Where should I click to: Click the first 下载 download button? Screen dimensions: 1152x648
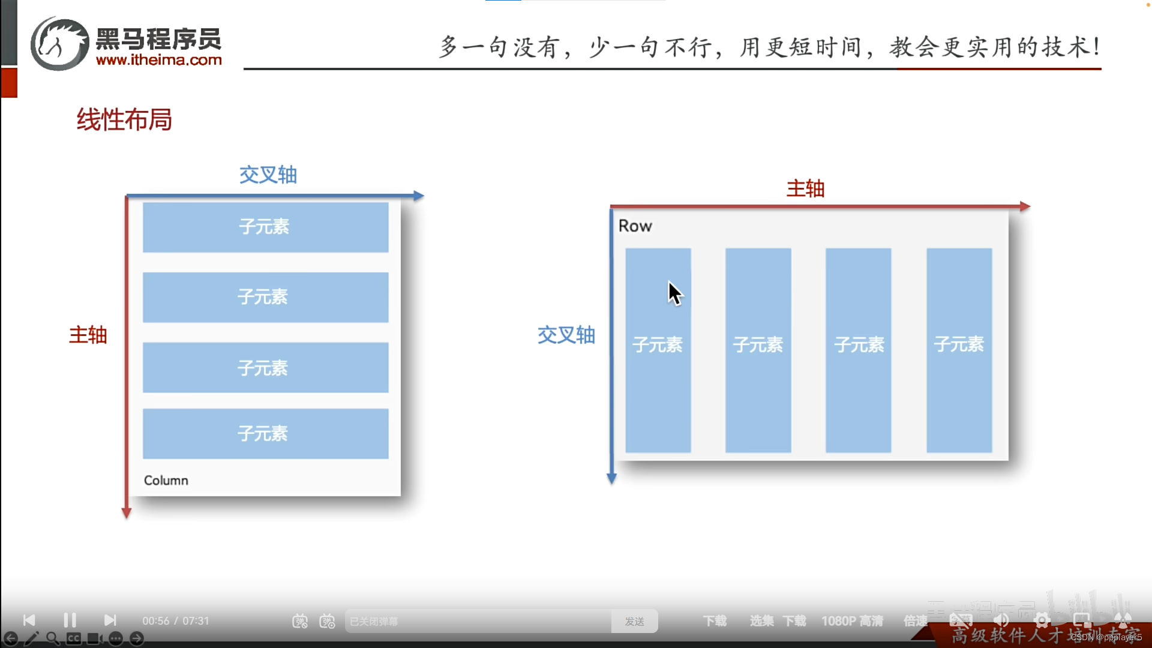point(715,621)
